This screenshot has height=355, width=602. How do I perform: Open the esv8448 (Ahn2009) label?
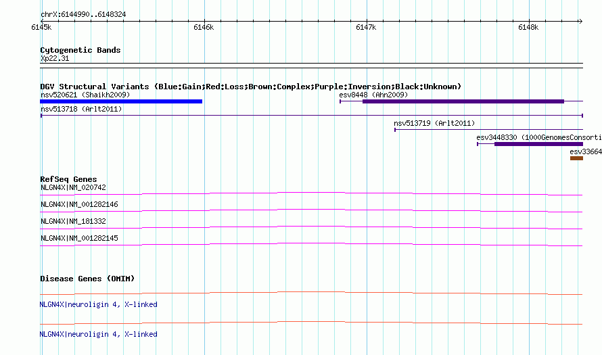[373, 95]
